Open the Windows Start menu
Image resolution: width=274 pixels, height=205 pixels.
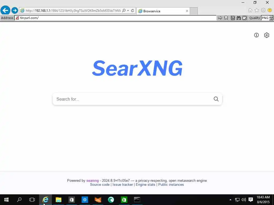click(6, 200)
